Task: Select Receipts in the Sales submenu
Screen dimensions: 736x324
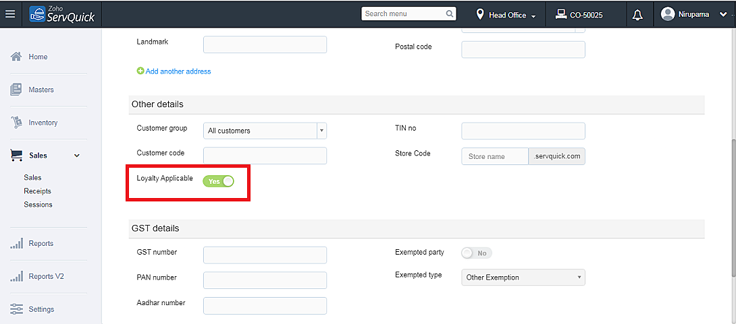Action: tap(37, 191)
